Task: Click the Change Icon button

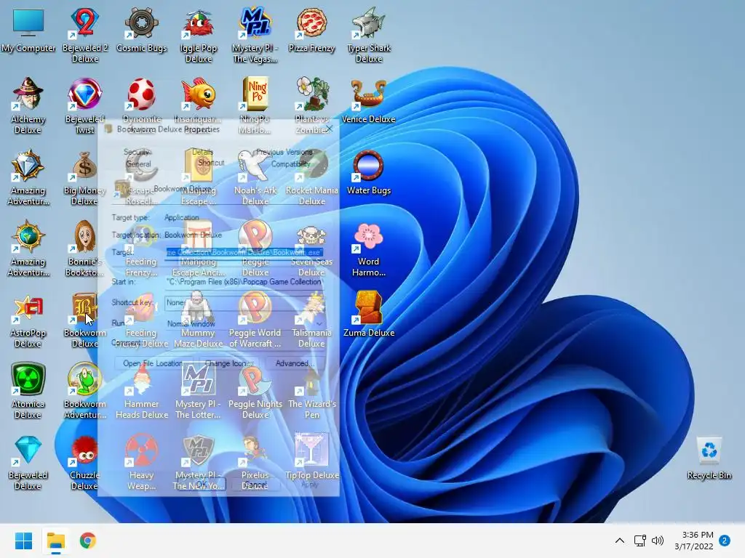Action: click(x=228, y=363)
